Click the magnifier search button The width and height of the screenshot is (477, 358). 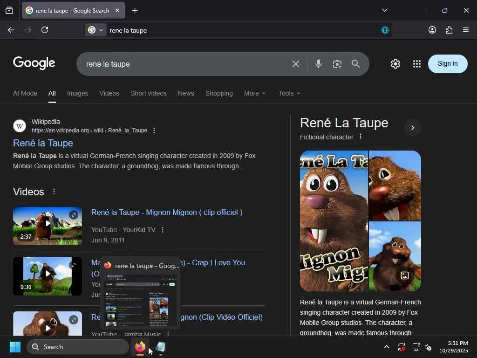pos(355,63)
